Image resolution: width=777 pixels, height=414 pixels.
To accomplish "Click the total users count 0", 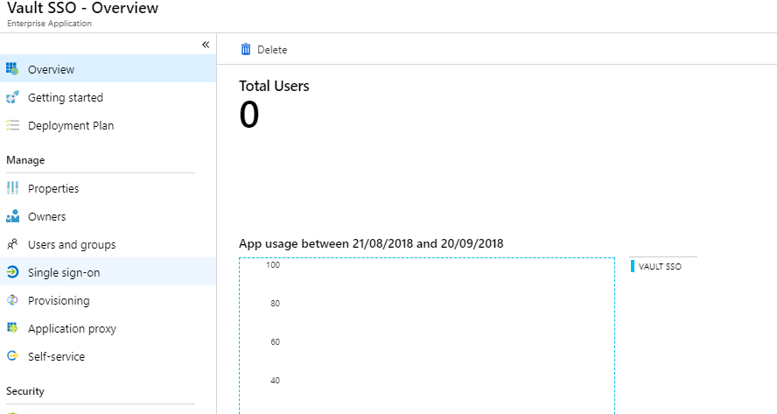I will [x=249, y=115].
